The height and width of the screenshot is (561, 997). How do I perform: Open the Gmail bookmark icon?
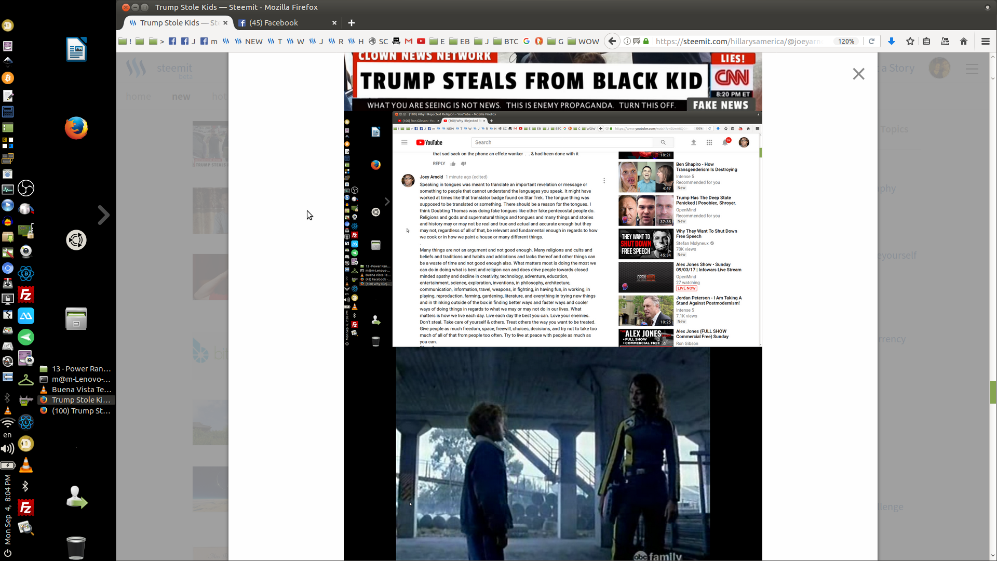tap(409, 41)
